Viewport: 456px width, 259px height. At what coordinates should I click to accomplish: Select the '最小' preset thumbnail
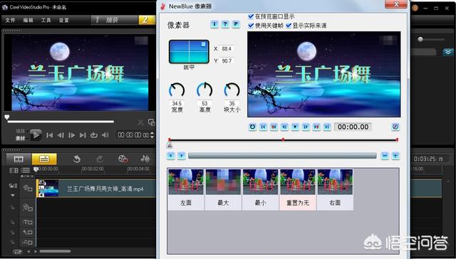tap(260, 189)
